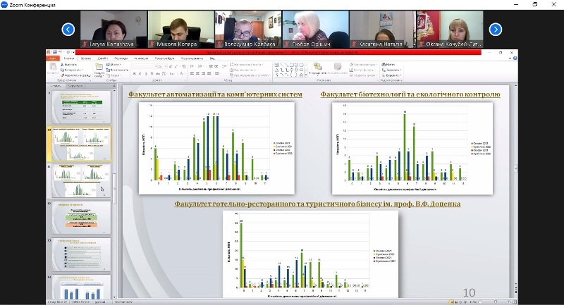Screen dimensions: 564x305
Task: Justify paragraph text
Action: tap(209, 73)
